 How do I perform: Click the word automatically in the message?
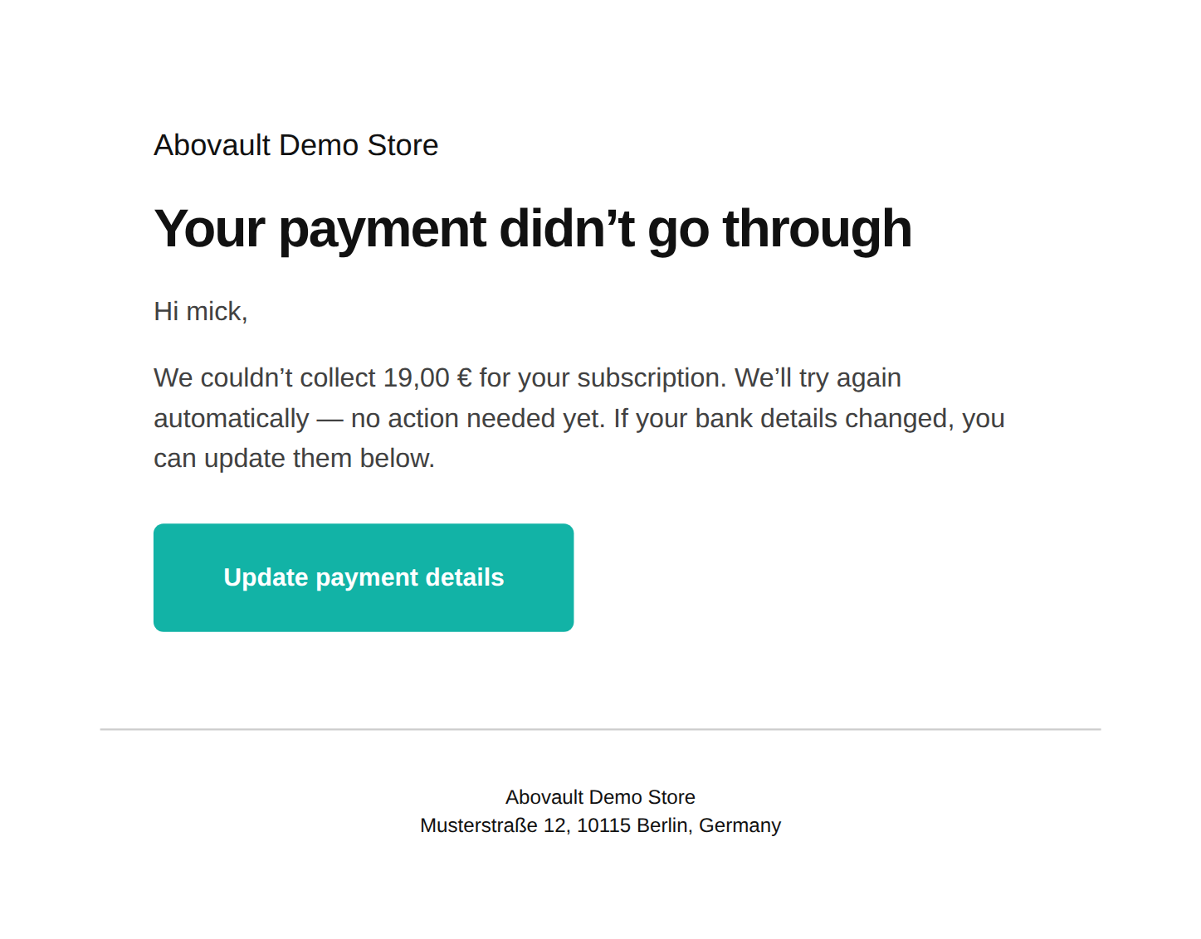point(232,418)
